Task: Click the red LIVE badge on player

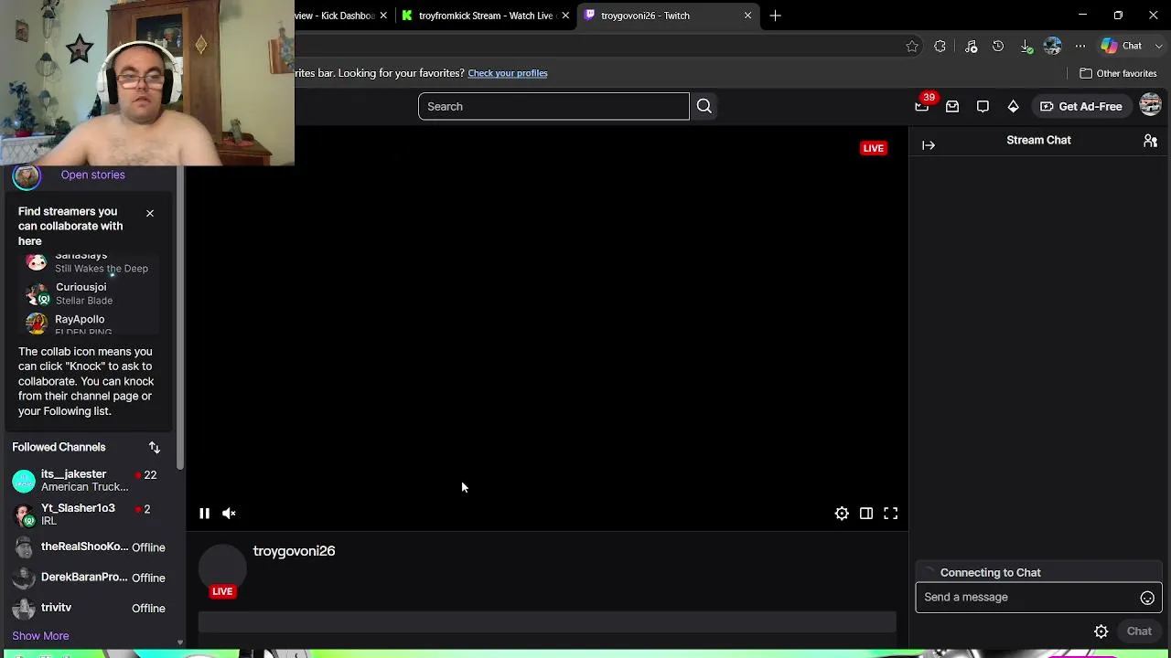Action: pos(874,148)
